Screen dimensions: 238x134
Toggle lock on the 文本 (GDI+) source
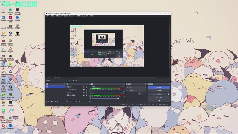[x=86, y=90]
